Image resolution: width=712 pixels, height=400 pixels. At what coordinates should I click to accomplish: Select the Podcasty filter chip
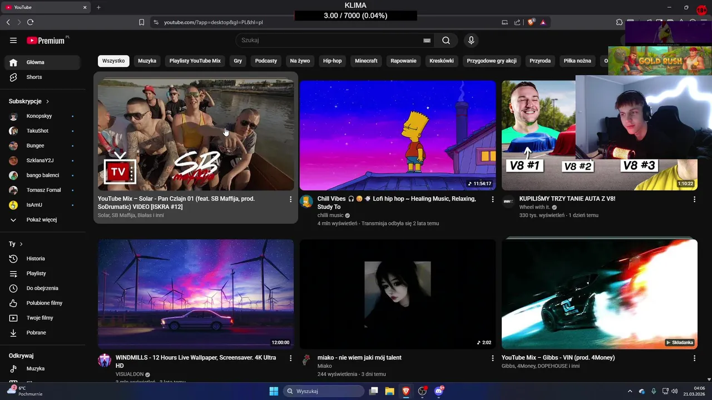click(x=266, y=61)
